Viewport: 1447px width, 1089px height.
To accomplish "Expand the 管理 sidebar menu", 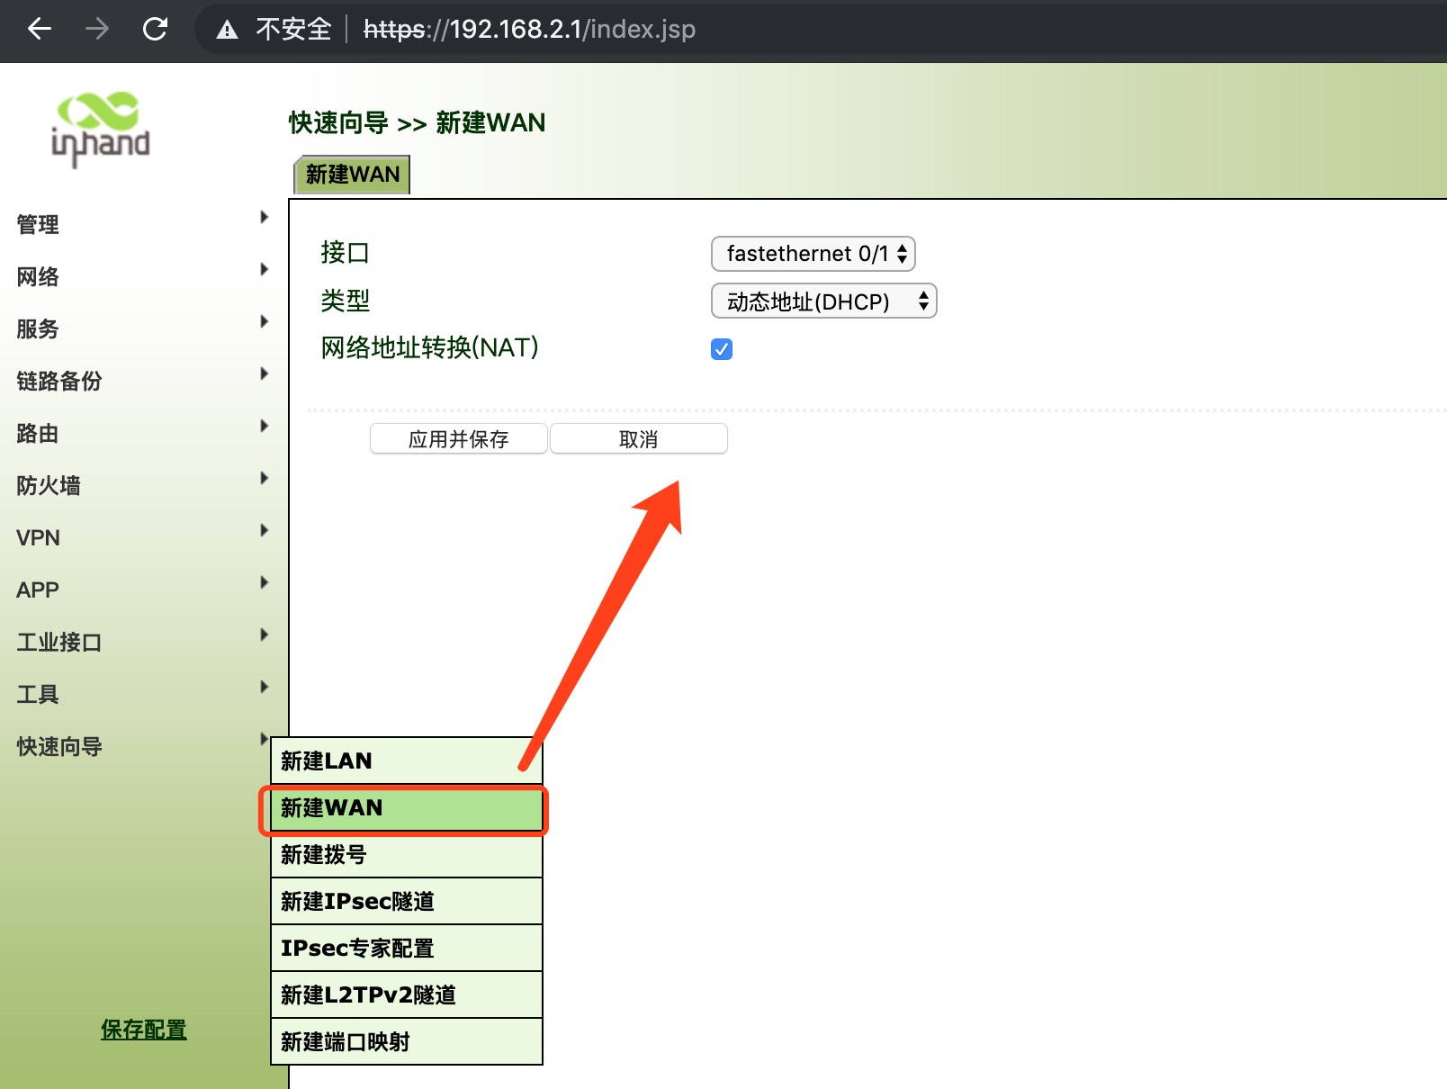I will (38, 224).
